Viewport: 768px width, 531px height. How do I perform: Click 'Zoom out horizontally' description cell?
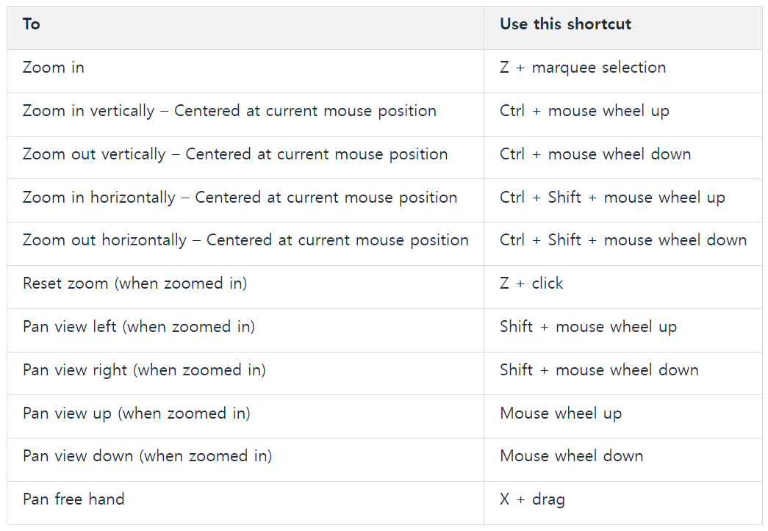245,240
